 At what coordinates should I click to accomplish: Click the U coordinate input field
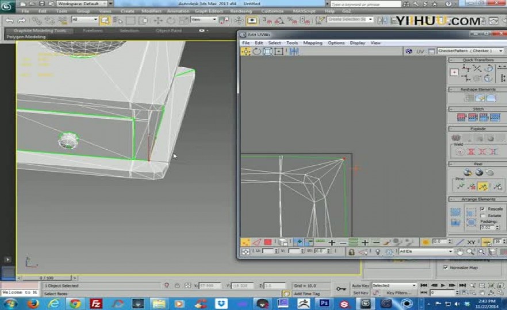pyautogui.click(x=268, y=251)
